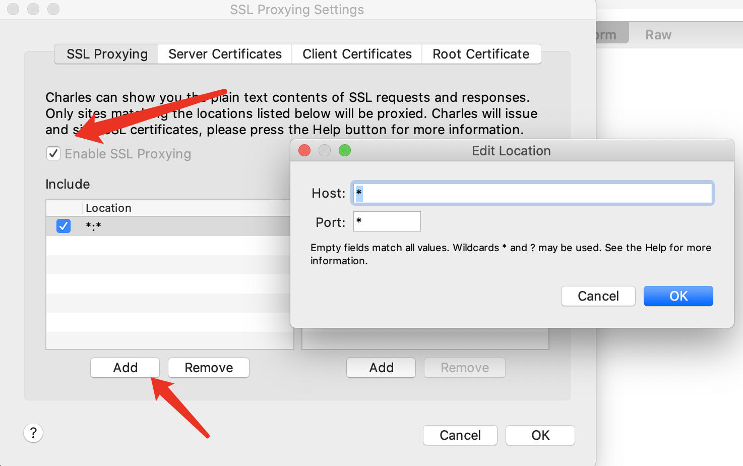
Task: Add a new Include location
Action: point(125,368)
